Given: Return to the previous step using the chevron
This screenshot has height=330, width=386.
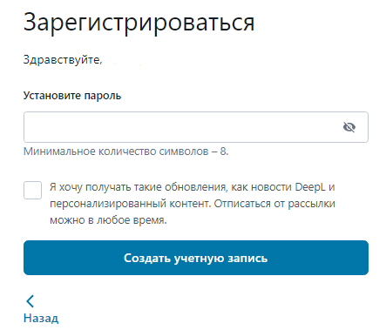Looking at the screenshot, I should [30, 301].
